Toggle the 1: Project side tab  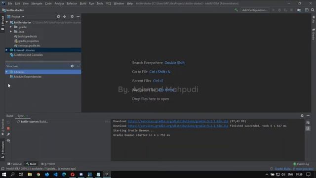point(2,23)
